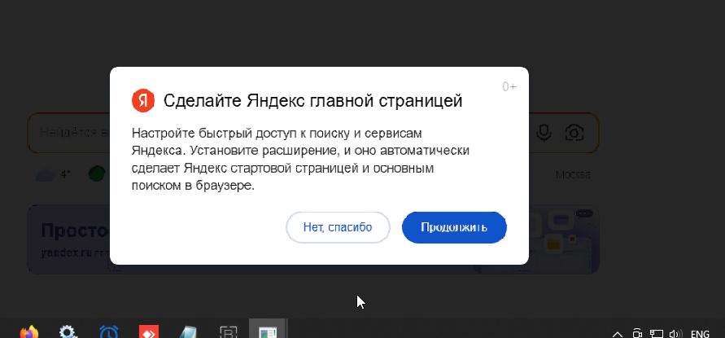
Task: Open the red AnyDesk taskbar icon
Action: tap(149, 332)
